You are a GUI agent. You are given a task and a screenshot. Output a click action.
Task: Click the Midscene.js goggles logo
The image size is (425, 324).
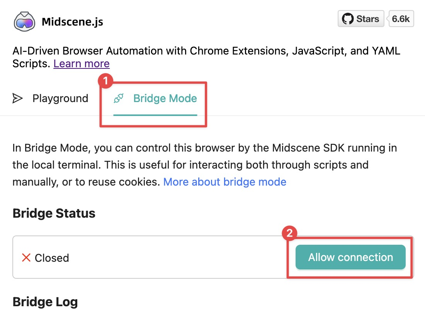[x=25, y=21]
